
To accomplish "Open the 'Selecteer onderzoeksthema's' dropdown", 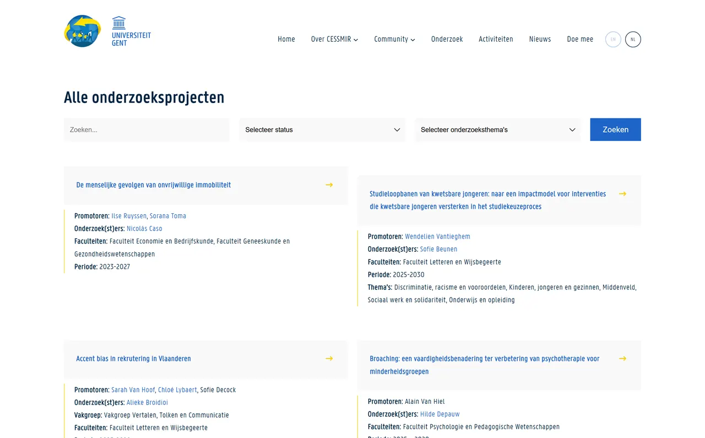I will (x=497, y=130).
